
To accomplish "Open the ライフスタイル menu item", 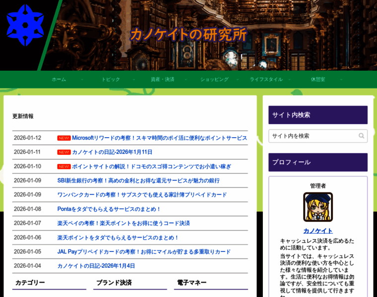I will tap(266, 79).
